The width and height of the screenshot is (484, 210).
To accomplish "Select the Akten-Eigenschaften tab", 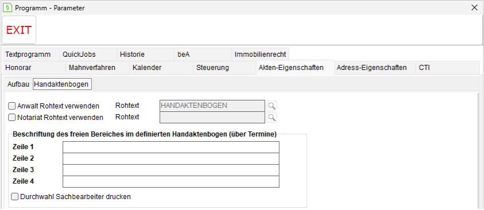I will (295, 68).
